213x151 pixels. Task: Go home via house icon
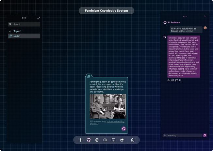tap(133, 140)
